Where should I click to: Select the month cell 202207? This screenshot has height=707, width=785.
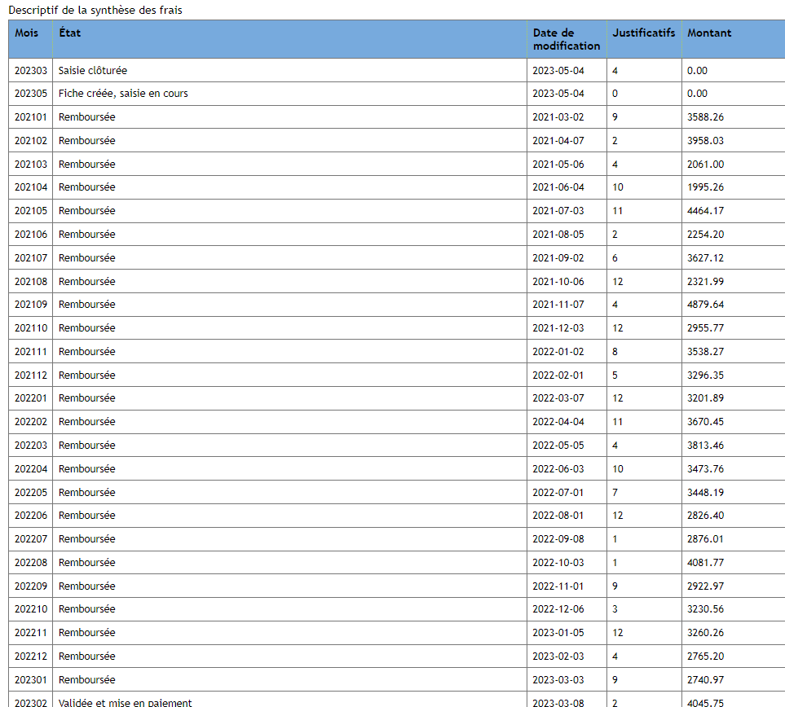[30, 538]
